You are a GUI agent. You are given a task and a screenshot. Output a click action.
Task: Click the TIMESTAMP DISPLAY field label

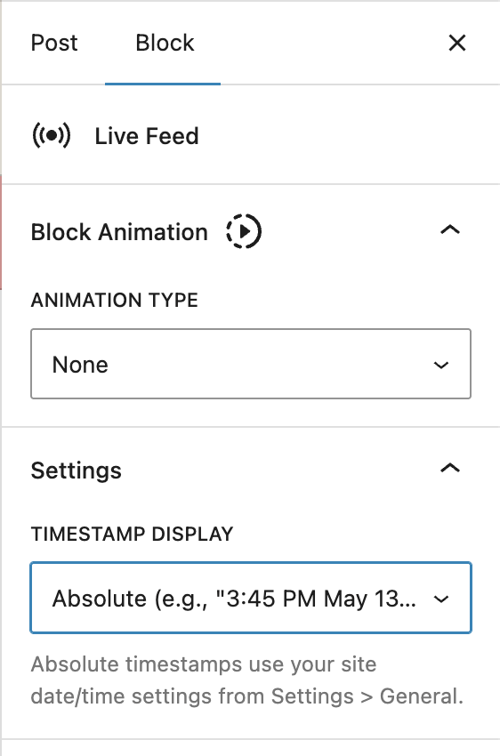click(x=132, y=534)
